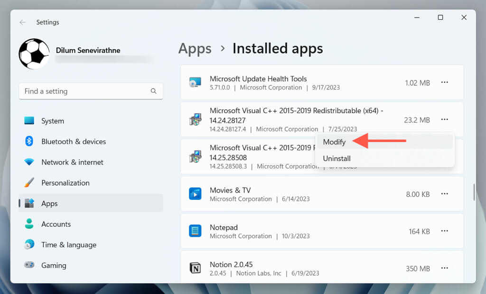Click the Movies & TV app icon
486x294 pixels.
click(195, 194)
